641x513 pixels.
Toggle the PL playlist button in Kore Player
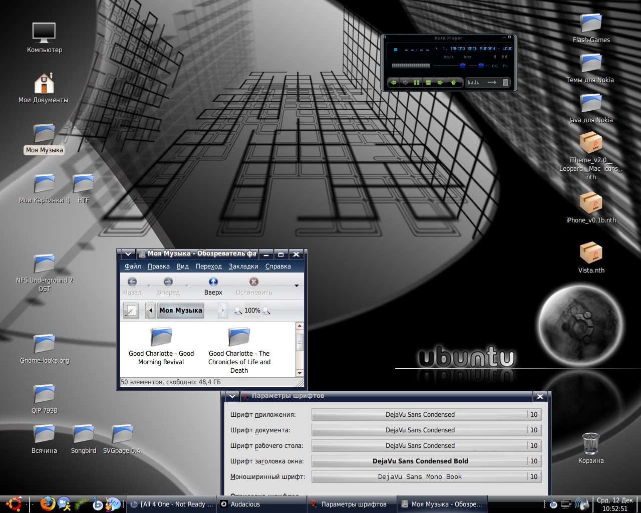tap(505, 66)
